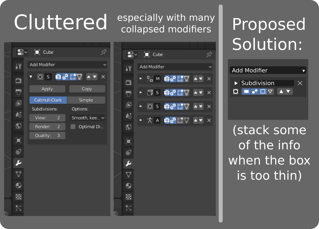Screen dimensions: 319x229
Task: Toggle render visibility on the Mirror (M) row
Action: (167, 79)
